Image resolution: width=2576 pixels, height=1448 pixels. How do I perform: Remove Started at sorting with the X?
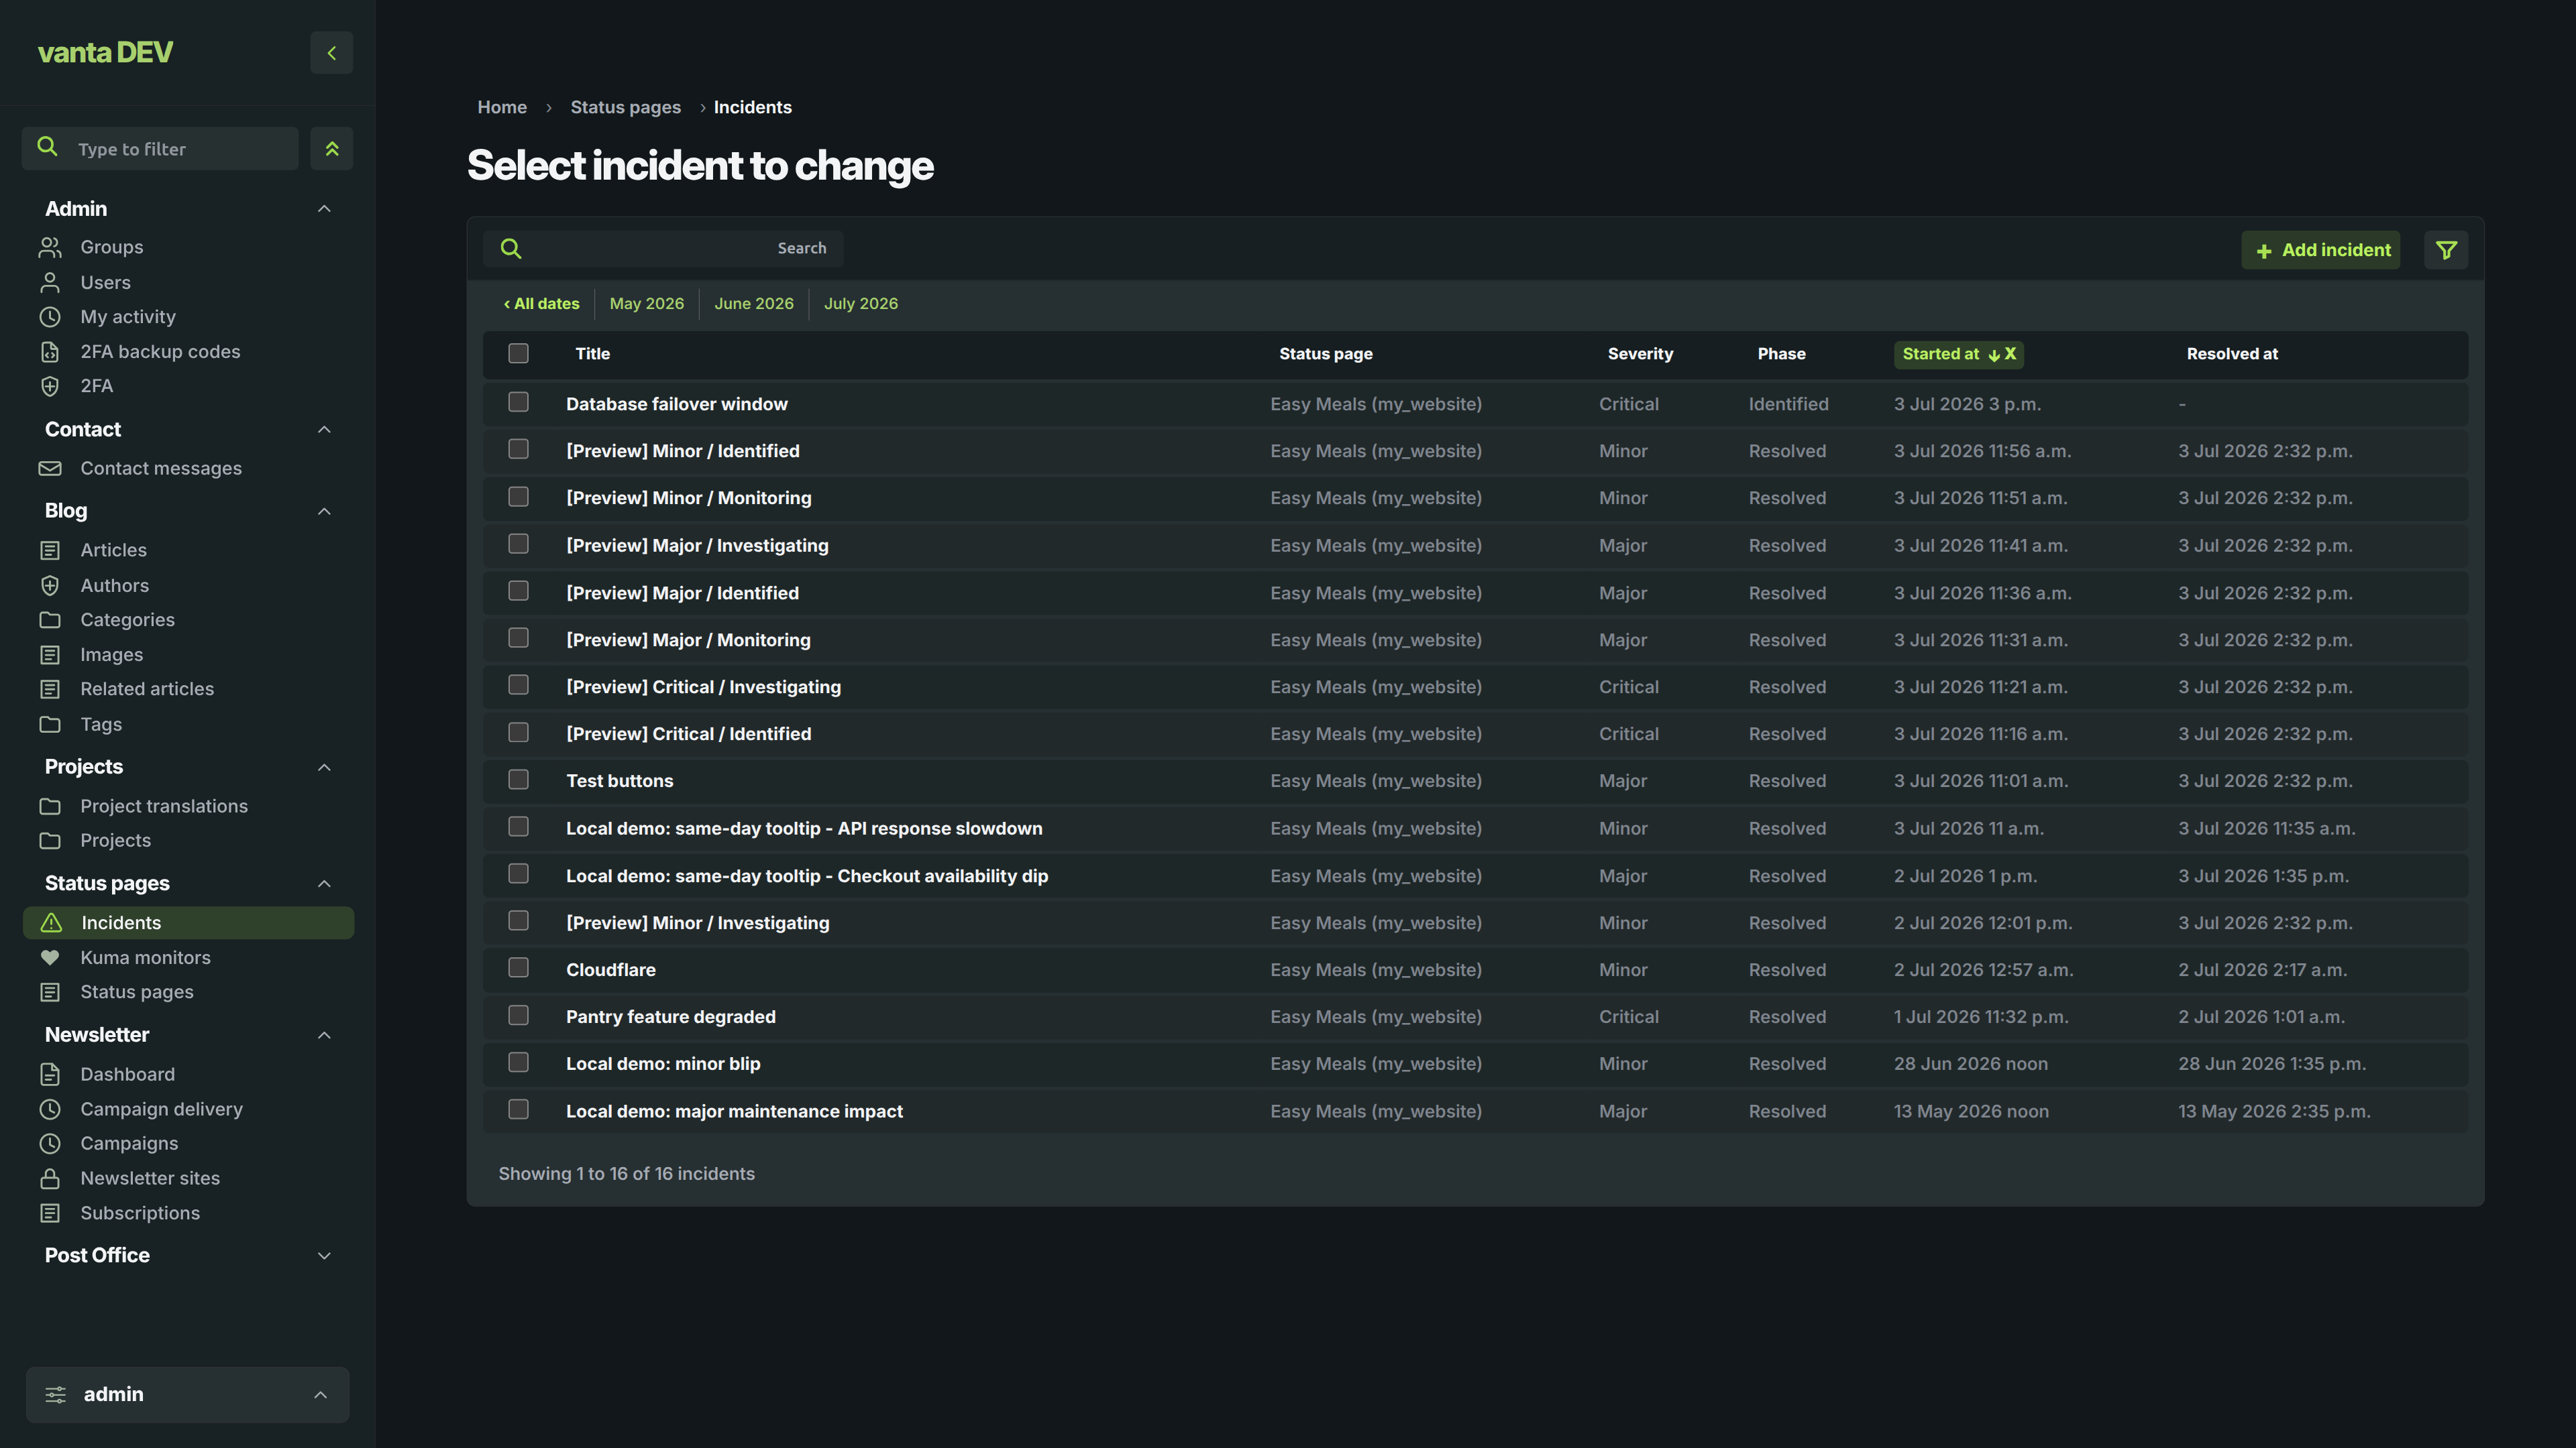point(2010,354)
